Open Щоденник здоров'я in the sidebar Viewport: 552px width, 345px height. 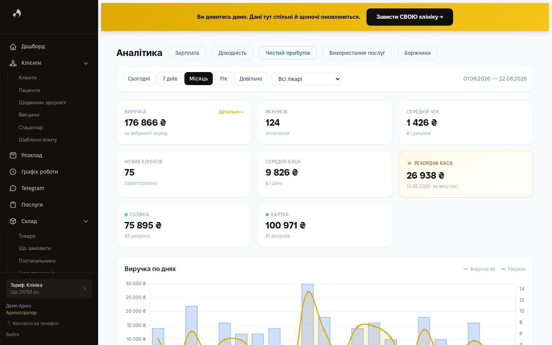(42, 102)
